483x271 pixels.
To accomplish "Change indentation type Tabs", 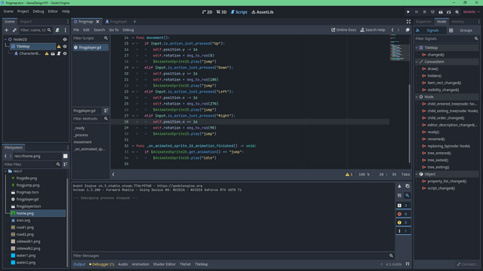I will coord(405,175).
